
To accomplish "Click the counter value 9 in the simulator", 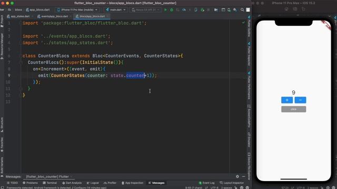I will 294,92.
